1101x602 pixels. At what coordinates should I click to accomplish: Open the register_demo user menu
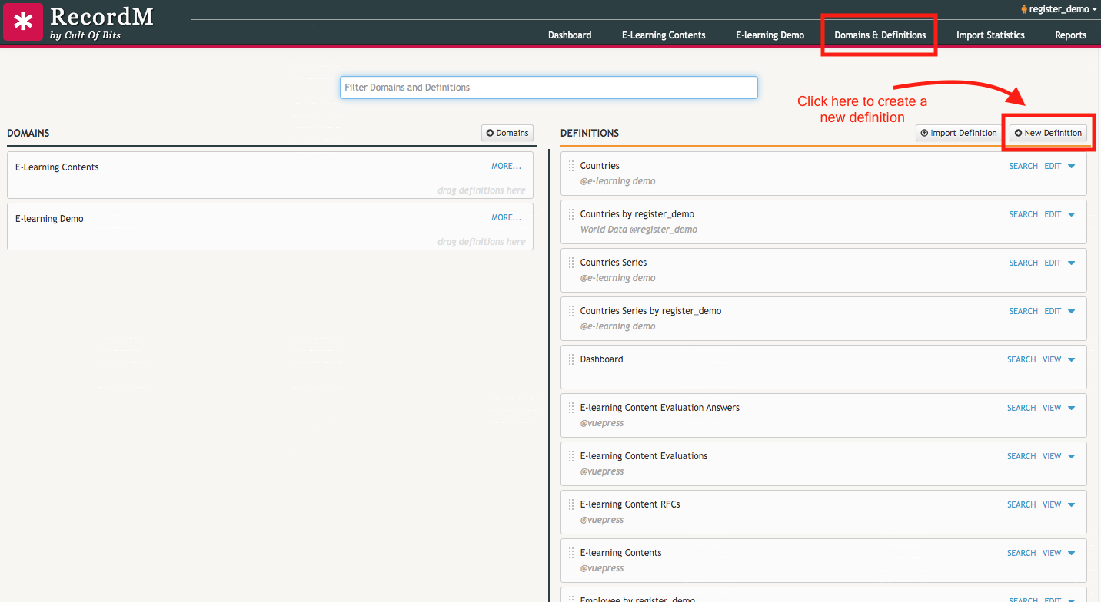[x=1059, y=9]
